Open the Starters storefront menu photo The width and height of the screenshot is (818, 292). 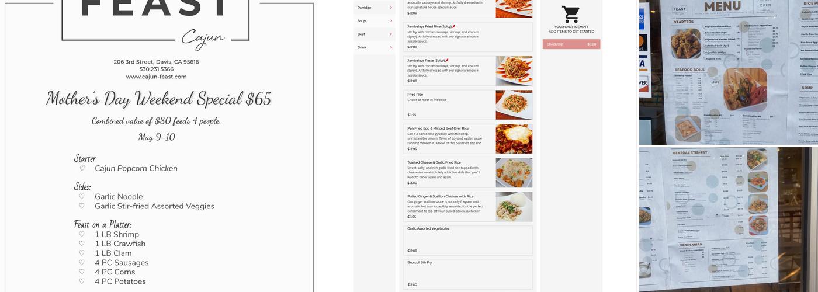(729, 72)
